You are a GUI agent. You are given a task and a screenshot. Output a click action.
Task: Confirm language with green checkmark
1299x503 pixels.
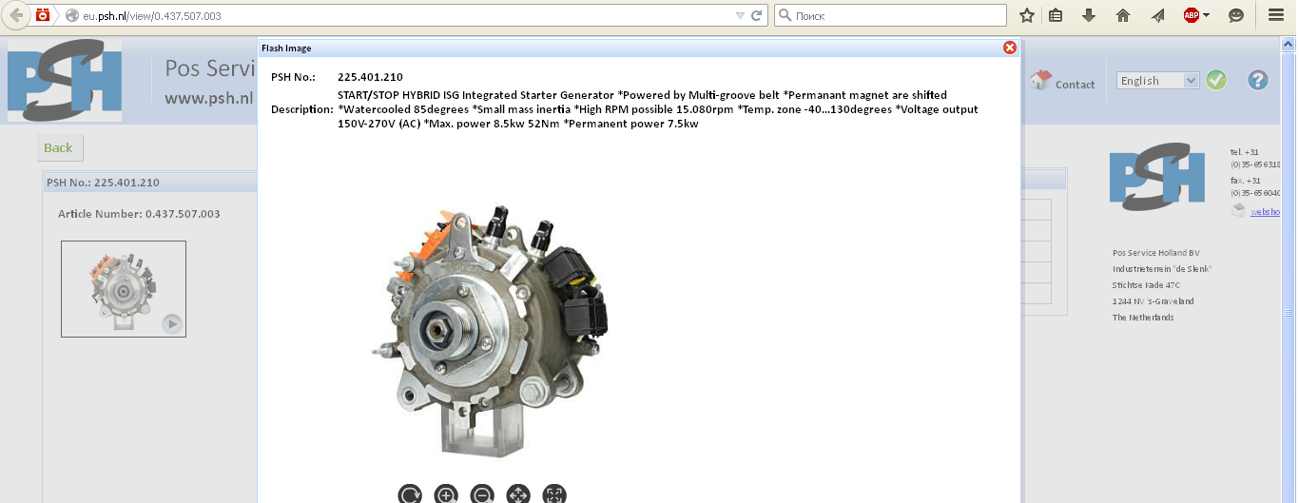click(1216, 81)
